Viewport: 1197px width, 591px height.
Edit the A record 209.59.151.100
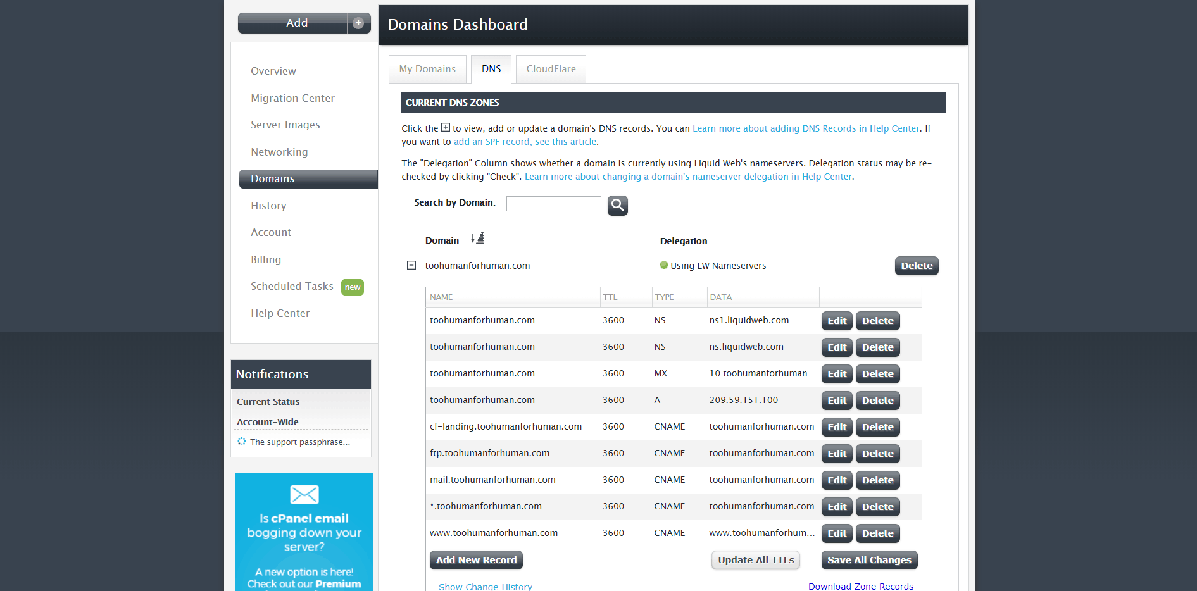click(837, 401)
